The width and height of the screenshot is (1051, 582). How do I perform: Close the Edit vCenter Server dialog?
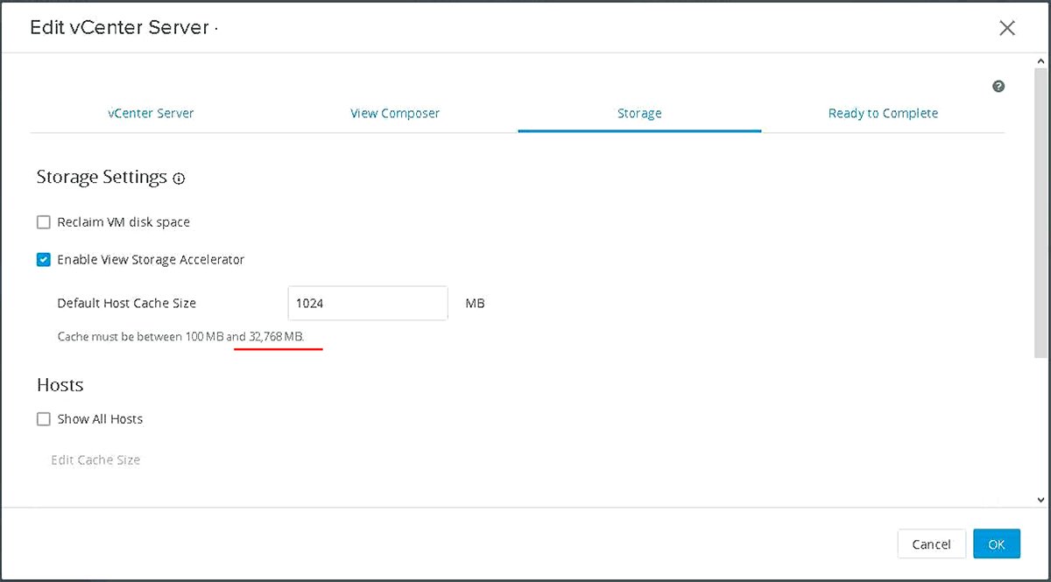1007,27
